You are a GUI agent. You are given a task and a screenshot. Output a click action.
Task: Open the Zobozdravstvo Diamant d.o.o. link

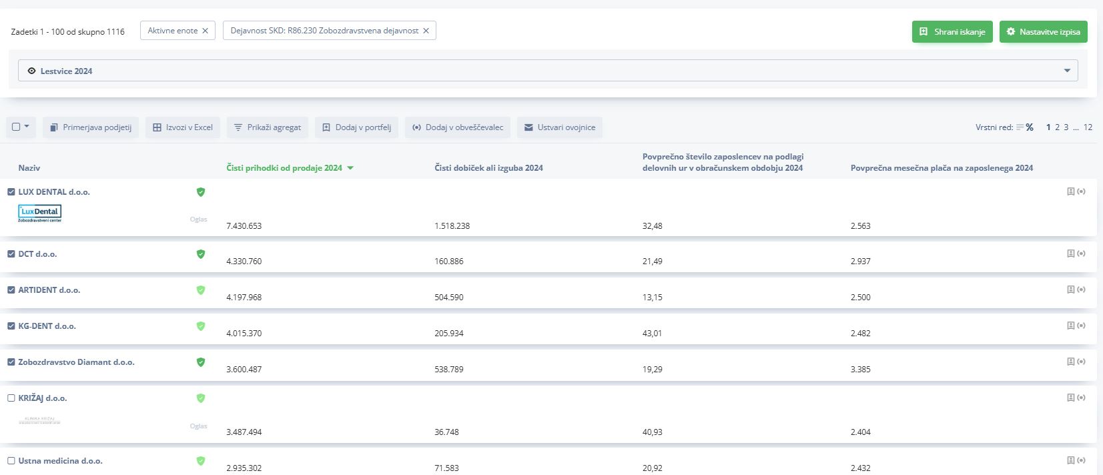click(77, 362)
